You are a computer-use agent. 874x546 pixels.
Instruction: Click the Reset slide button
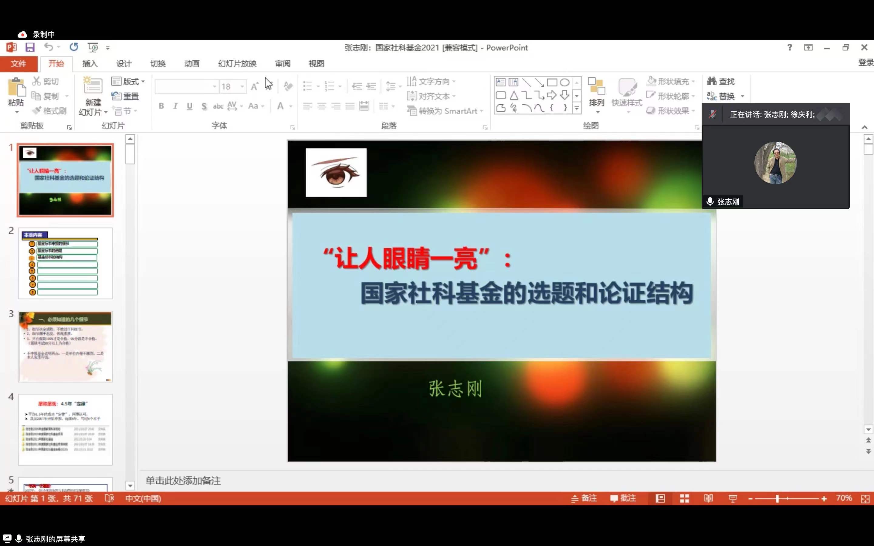pos(125,96)
